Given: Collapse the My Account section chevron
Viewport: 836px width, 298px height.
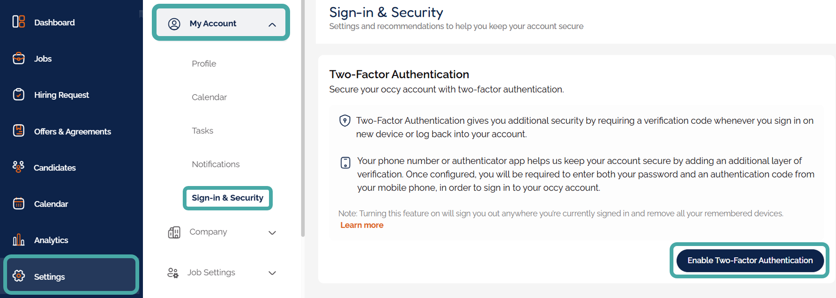Looking at the screenshot, I should [x=272, y=24].
